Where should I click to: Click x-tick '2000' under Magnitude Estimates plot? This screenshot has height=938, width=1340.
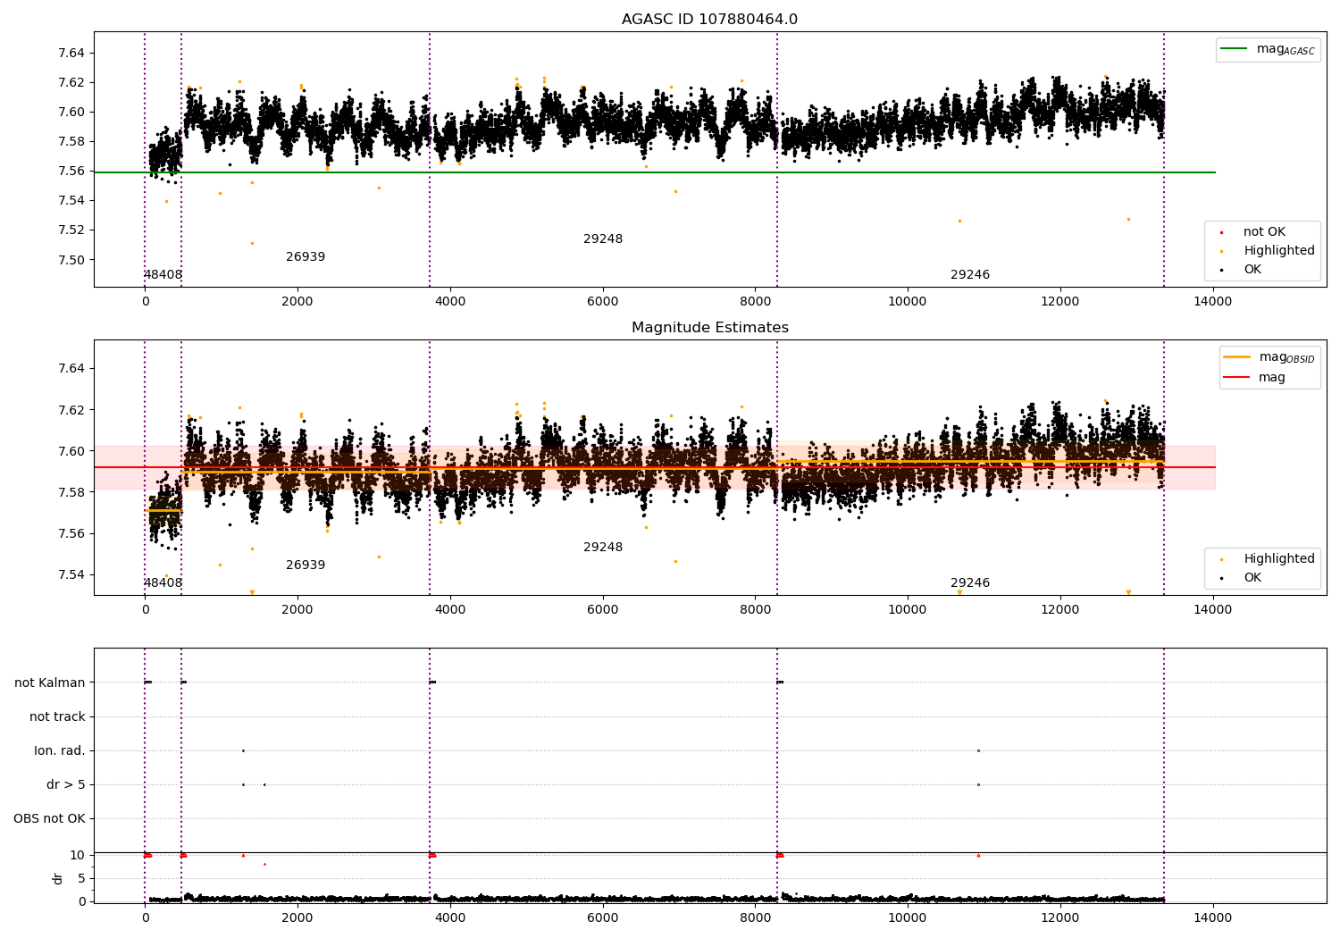[x=297, y=610]
